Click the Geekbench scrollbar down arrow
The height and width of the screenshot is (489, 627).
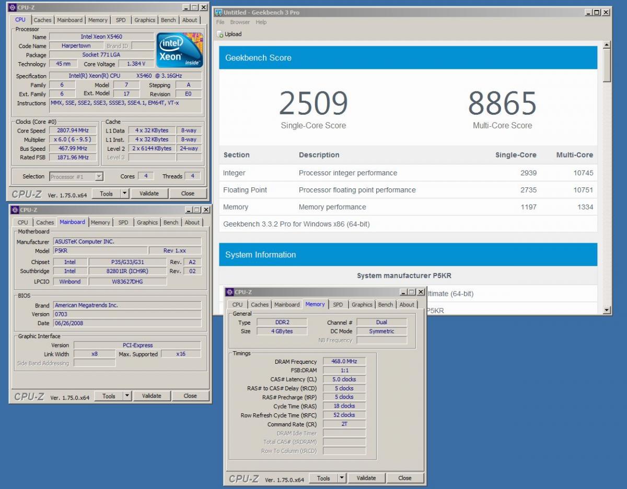[607, 311]
